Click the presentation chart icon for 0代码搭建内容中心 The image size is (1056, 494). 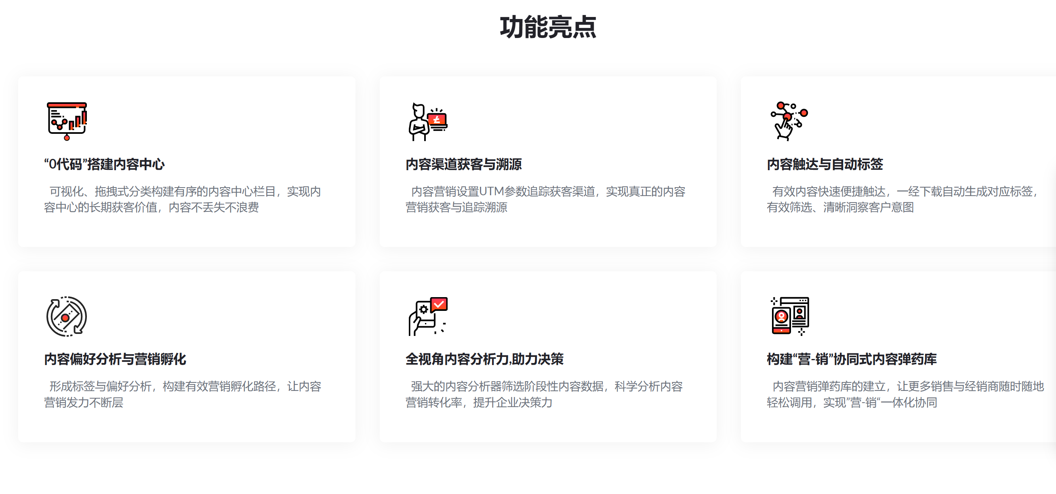click(x=67, y=121)
